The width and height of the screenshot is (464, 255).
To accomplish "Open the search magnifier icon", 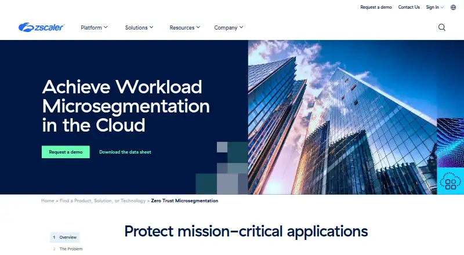I will click(442, 27).
